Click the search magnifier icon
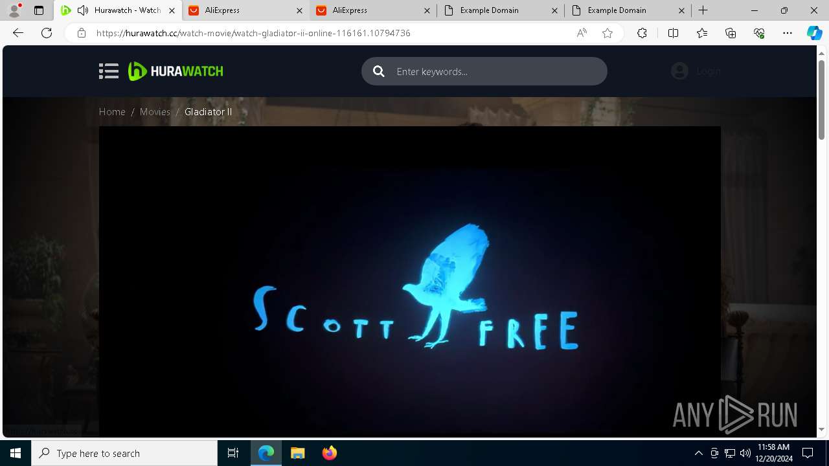Viewport: 829px width, 466px height. click(379, 71)
